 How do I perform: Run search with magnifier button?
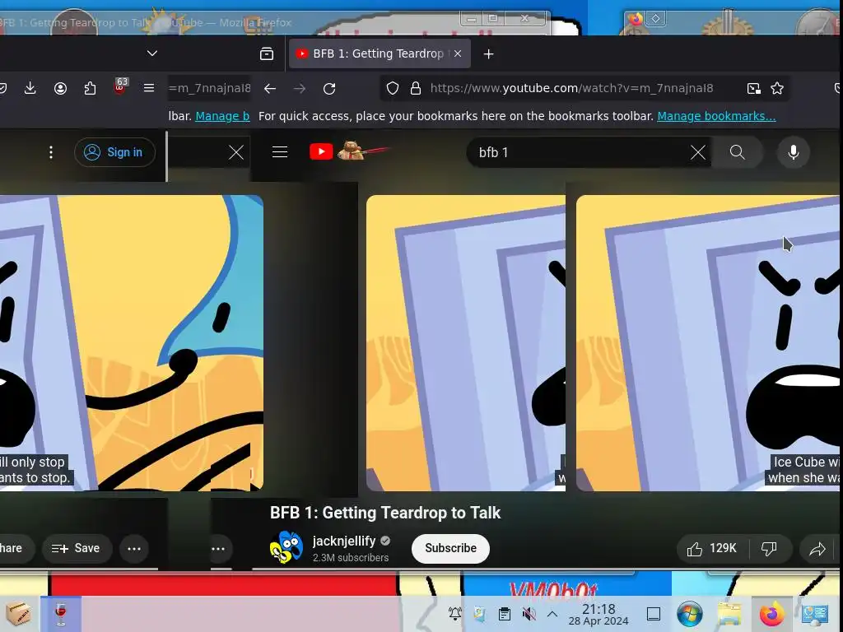(x=737, y=152)
